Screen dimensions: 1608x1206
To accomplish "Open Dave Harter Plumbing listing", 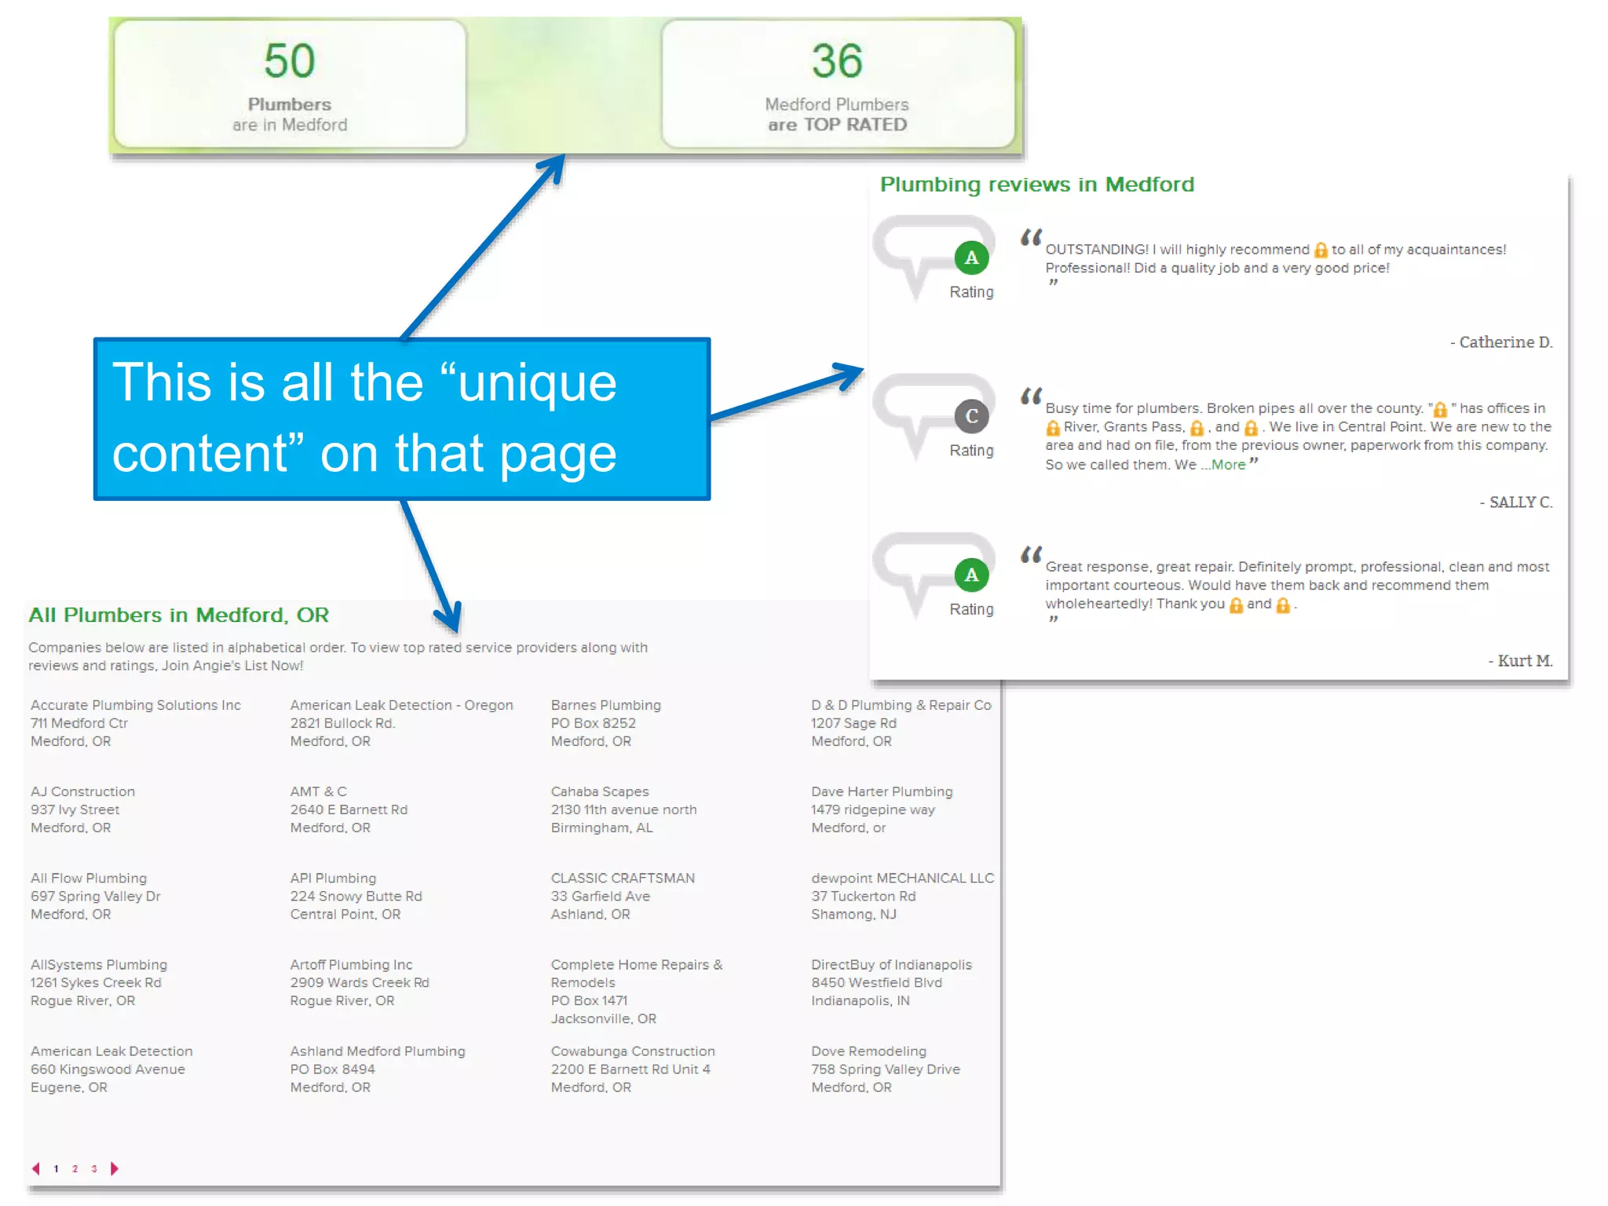I will click(882, 791).
